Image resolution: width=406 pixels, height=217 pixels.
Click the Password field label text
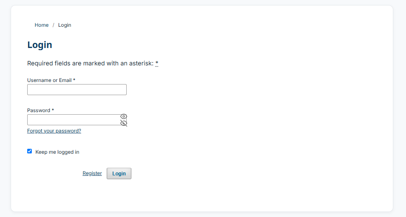click(x=39, y=110)
